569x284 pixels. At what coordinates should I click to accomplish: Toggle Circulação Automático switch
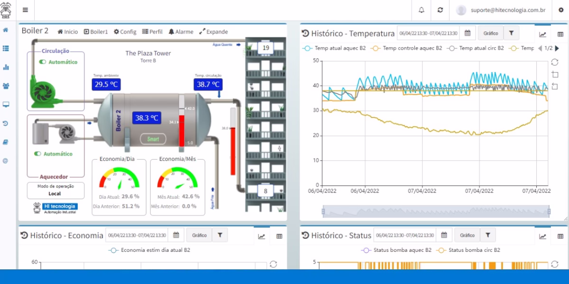(x=43, y=62)
